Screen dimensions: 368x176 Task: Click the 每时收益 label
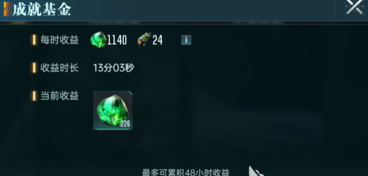tap(59, 40)
